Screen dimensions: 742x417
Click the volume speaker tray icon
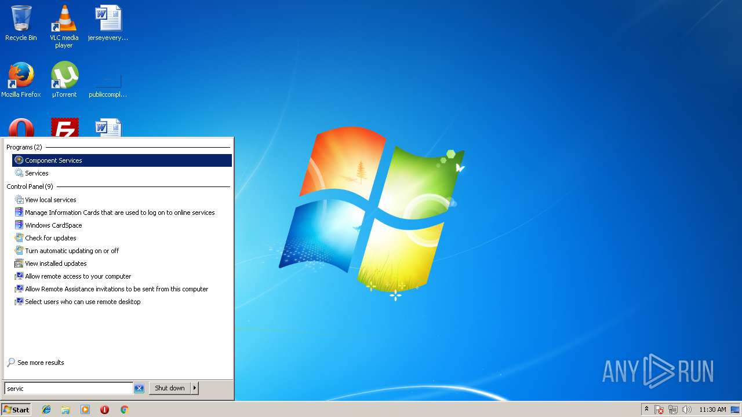coord(687,409)
